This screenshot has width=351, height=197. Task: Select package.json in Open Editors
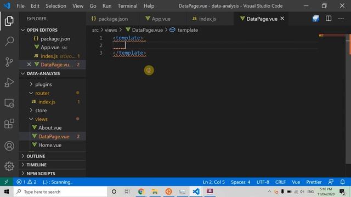click(x=53, y=39)
